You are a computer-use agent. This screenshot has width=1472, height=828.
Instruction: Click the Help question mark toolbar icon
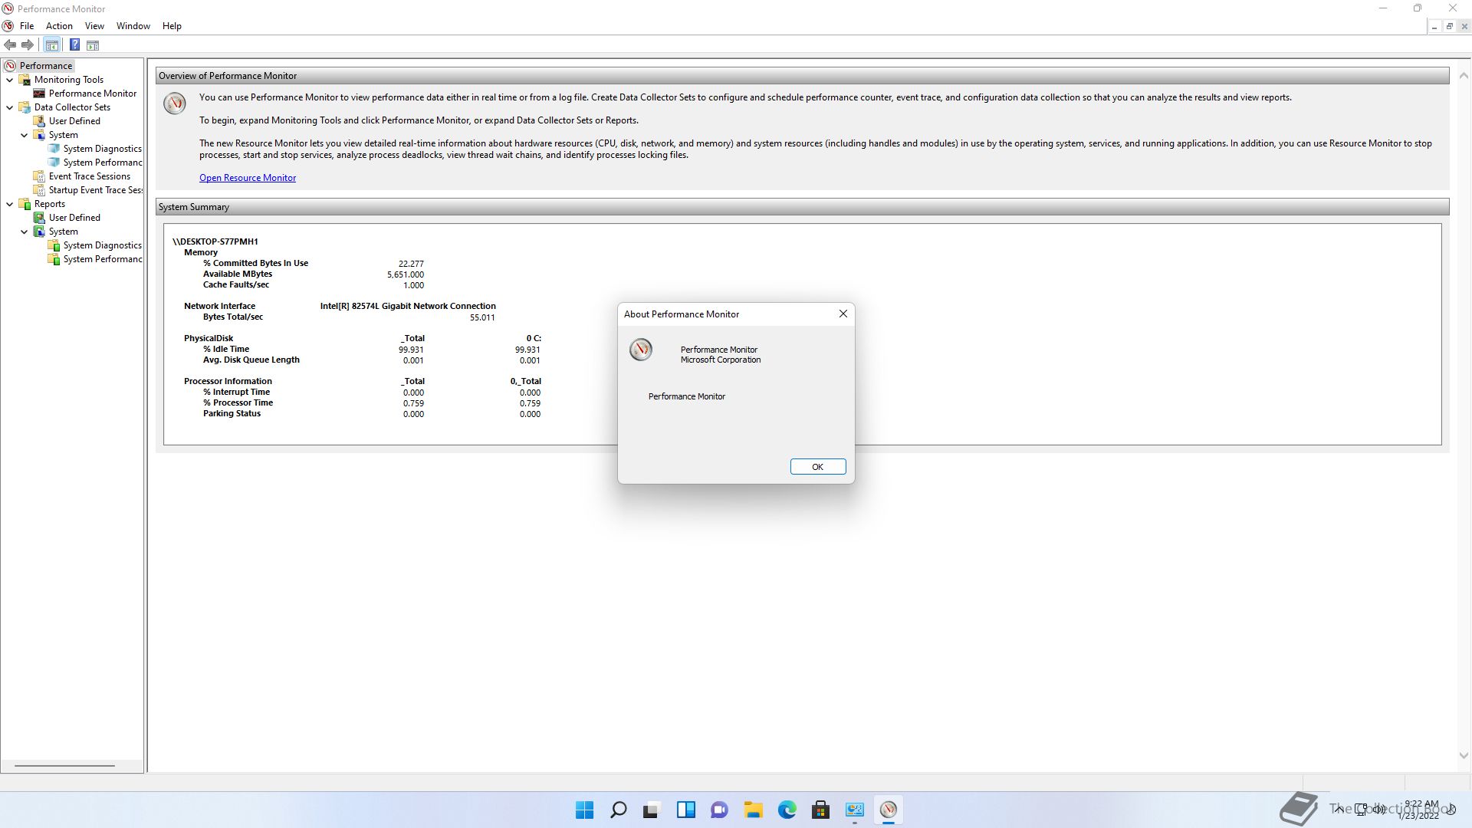pyautogui.click(x=74, y=44)
